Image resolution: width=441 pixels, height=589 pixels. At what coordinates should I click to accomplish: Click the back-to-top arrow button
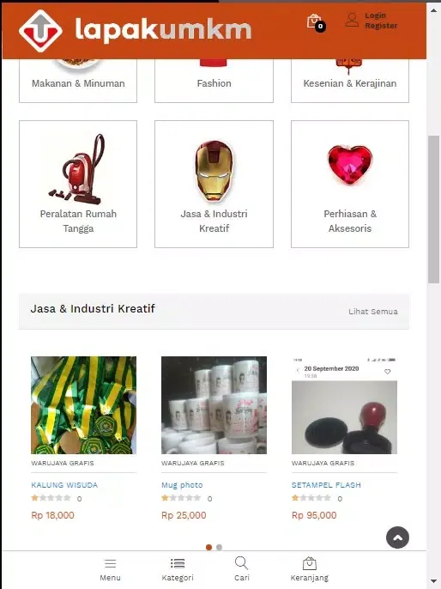point(397,537)
